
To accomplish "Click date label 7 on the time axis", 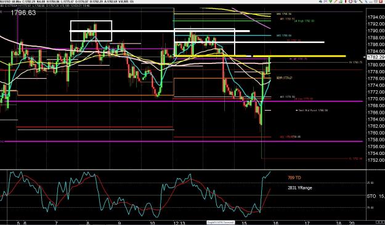I will click(x=57, y=223).
